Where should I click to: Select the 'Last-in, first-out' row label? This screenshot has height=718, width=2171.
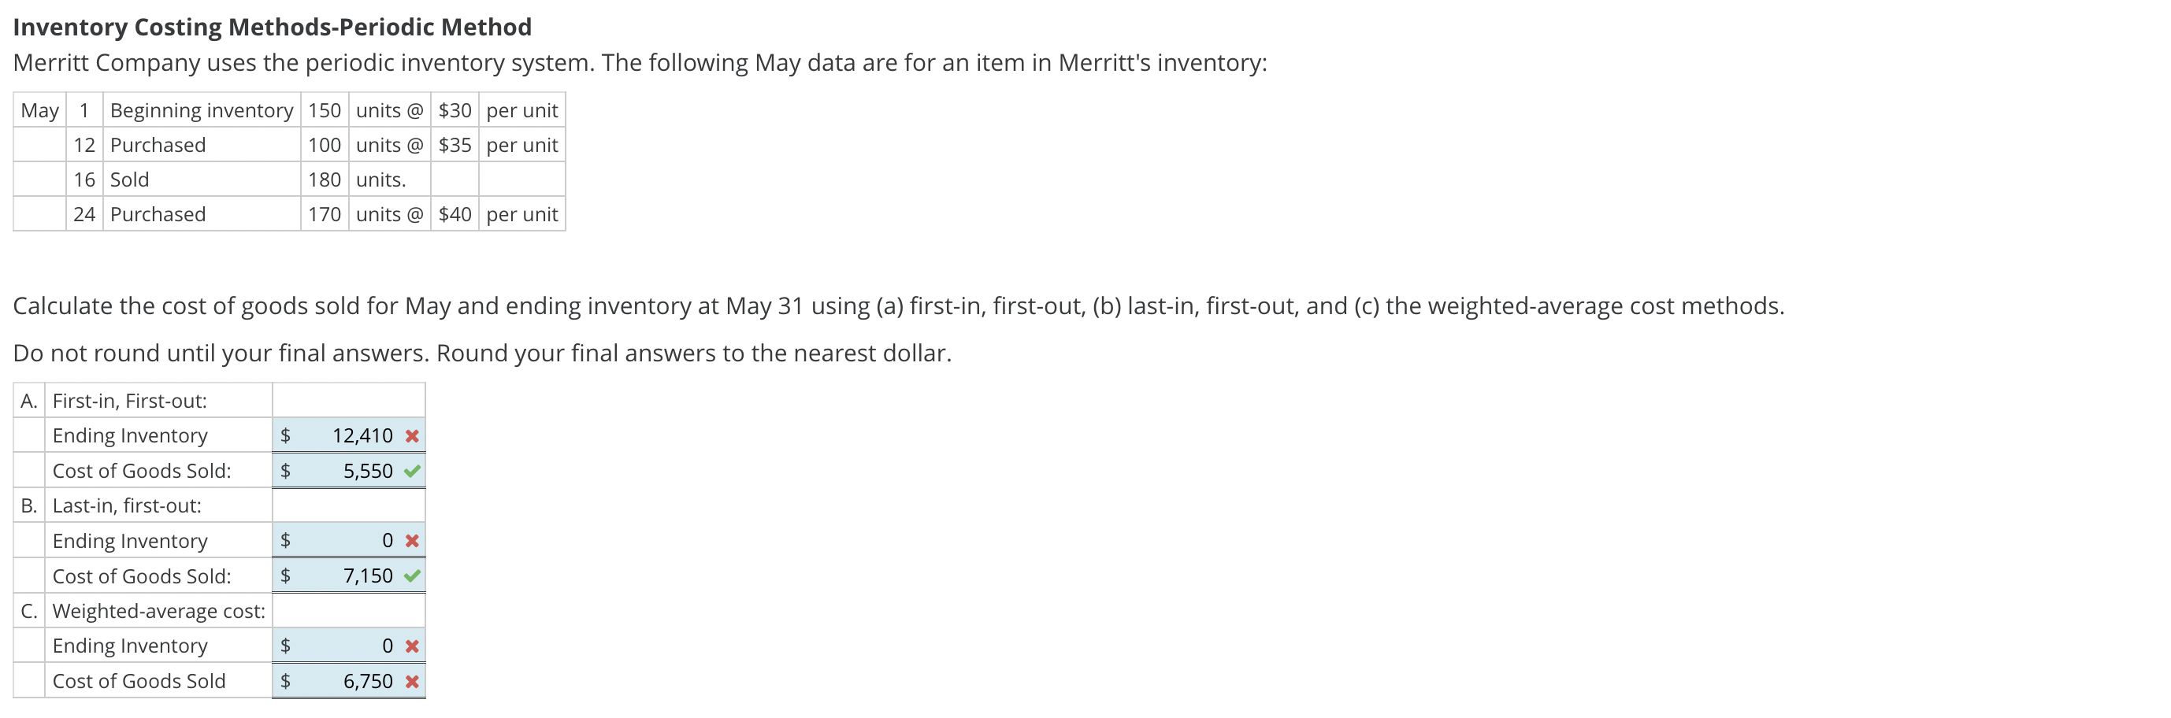[x=126, y=505]
